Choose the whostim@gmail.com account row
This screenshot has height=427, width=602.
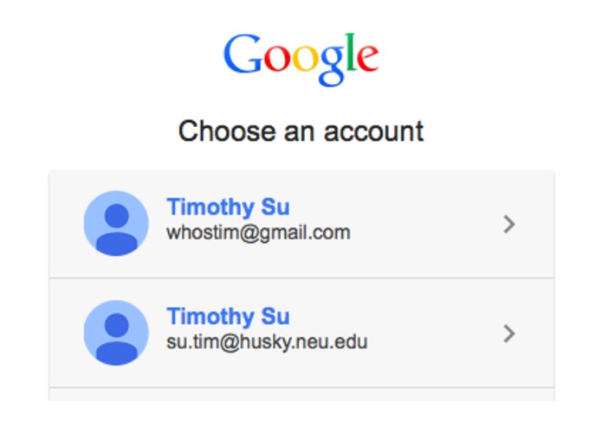pos(301,224)
